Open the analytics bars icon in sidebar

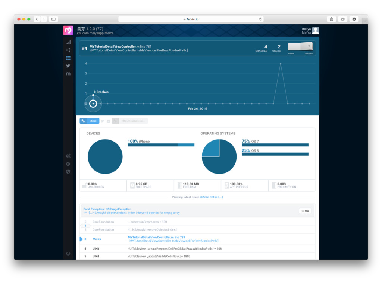[x=68, y=42]
